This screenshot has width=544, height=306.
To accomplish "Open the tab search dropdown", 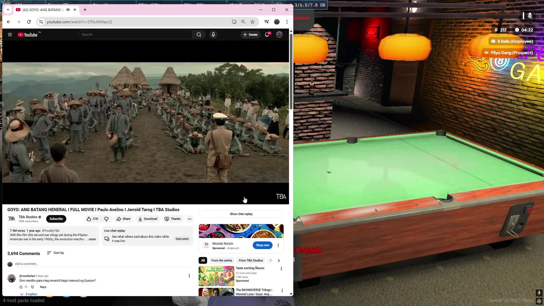I will point(8,10).
